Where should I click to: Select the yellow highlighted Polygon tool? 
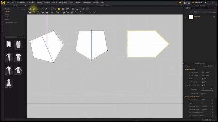pyautogui.click(x=59, y=9)
